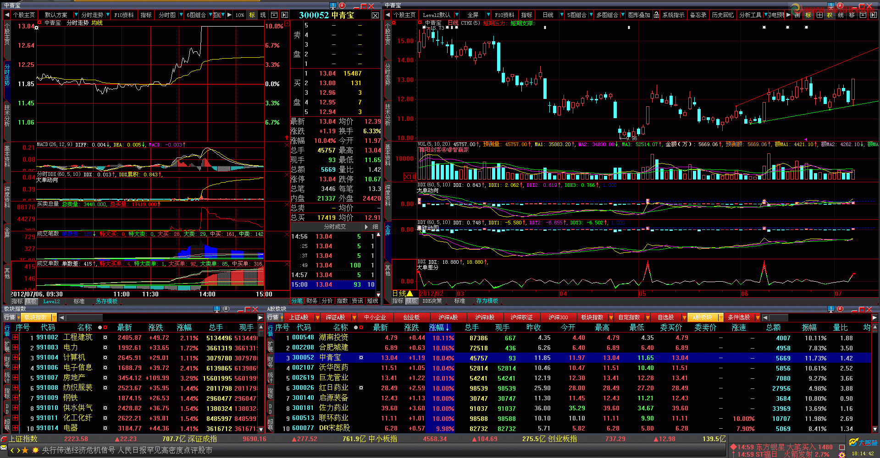Click 另存模板 in left chart footer
This screenshot has height=458, width=880.
(x=107, y=301)
